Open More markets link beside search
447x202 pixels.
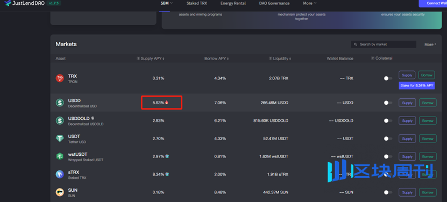point(430,45)
